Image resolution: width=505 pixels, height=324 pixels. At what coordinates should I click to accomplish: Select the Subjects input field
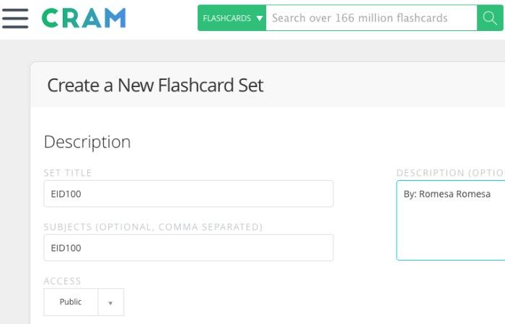(x=188, y=248)
